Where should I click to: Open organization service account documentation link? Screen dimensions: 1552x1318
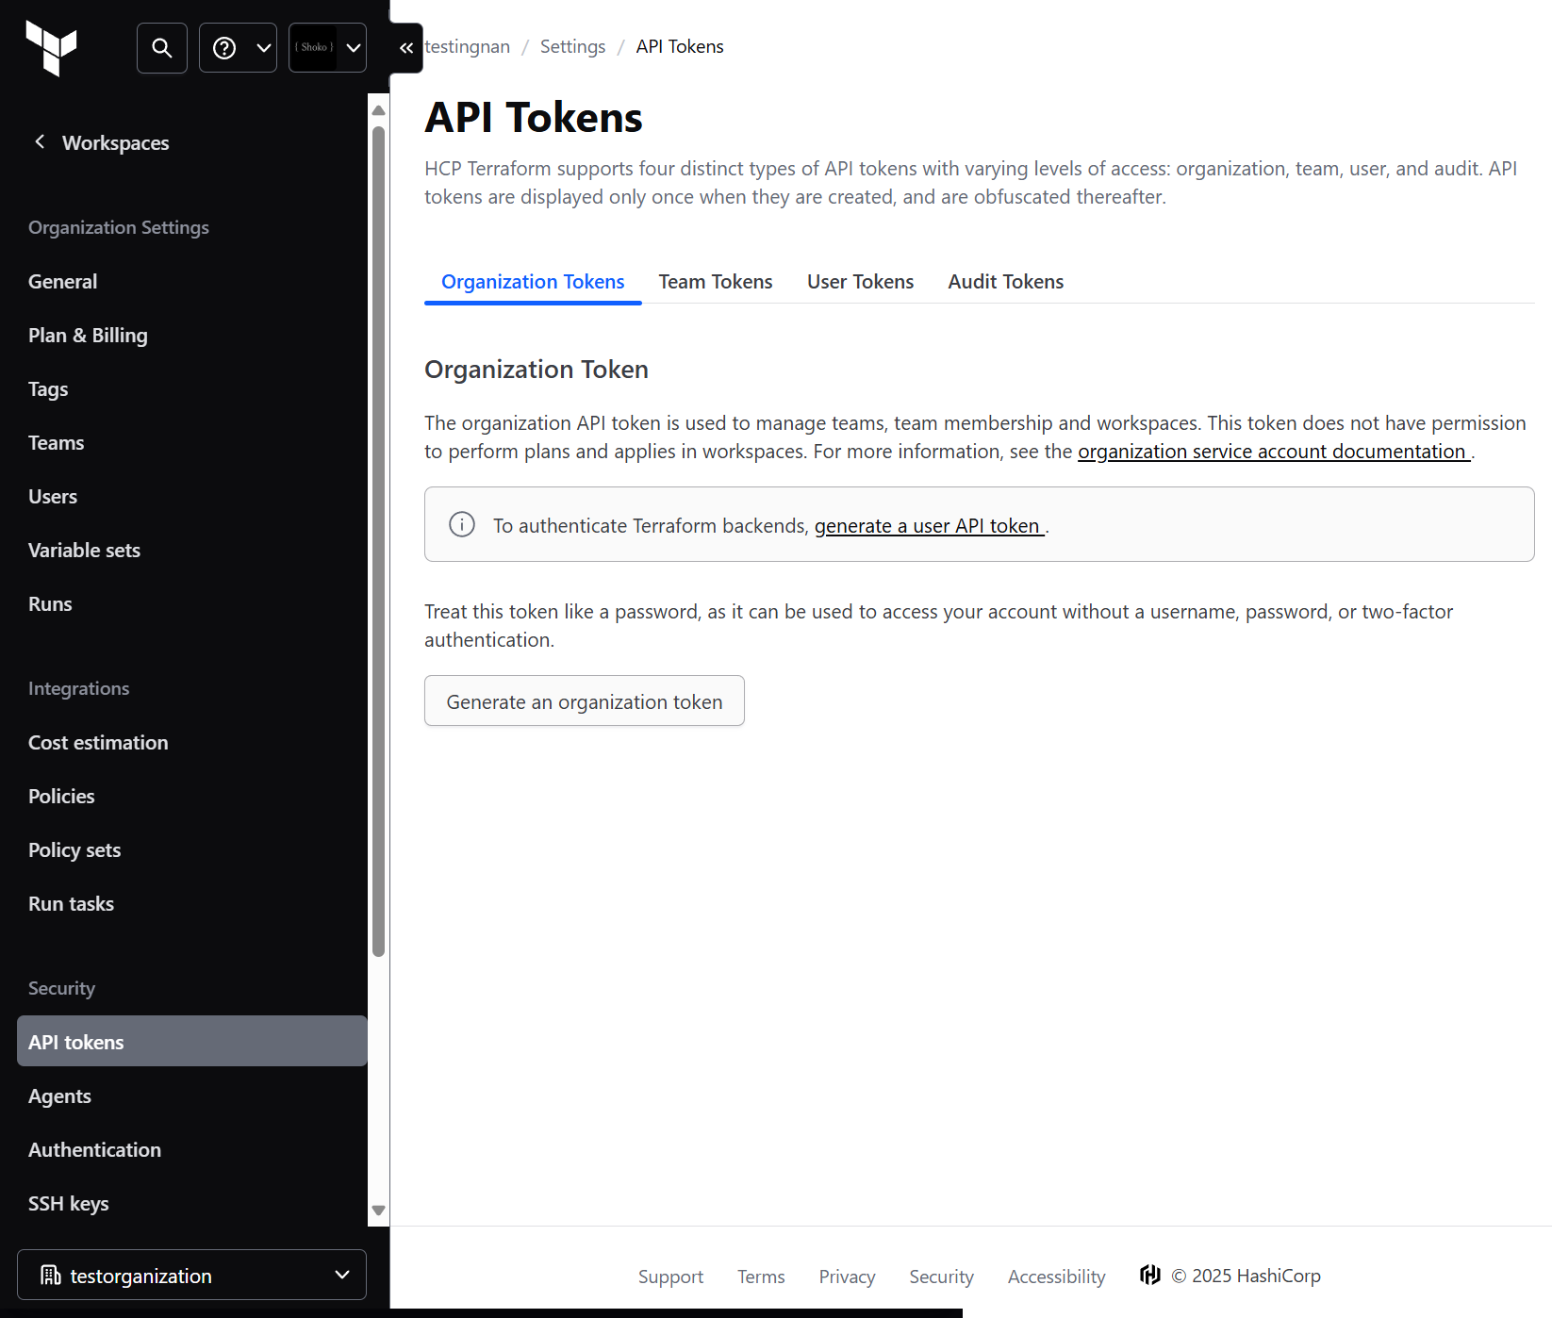pos(1273,452)
